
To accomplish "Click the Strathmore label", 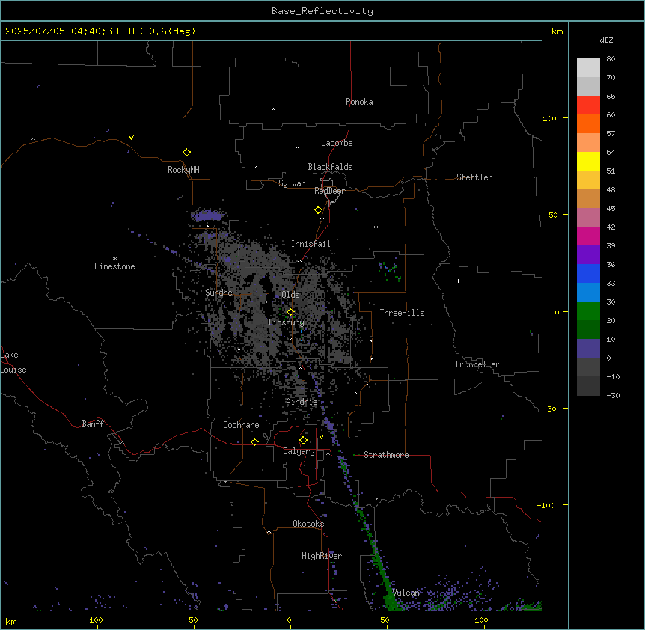I will coord(386,455).
